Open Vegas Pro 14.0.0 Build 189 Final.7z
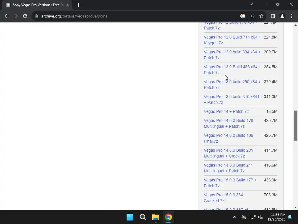This screenshot has height=224, width=298. tap(228, 138)
